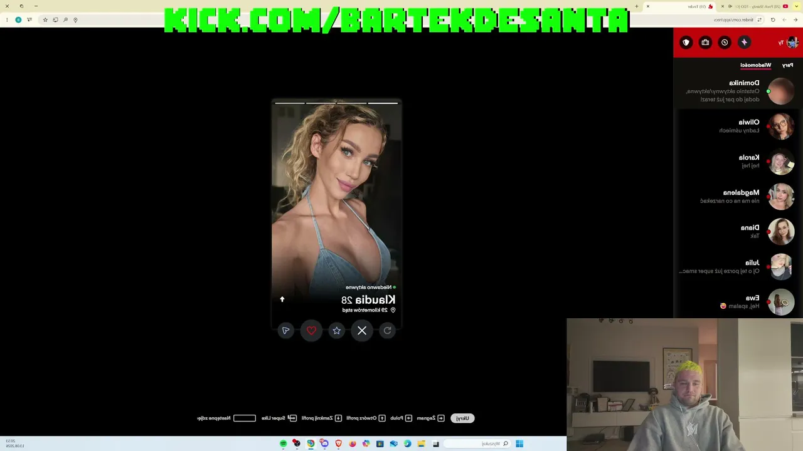Click the red heart Like button
803x451 pixels.
point(311,331)
